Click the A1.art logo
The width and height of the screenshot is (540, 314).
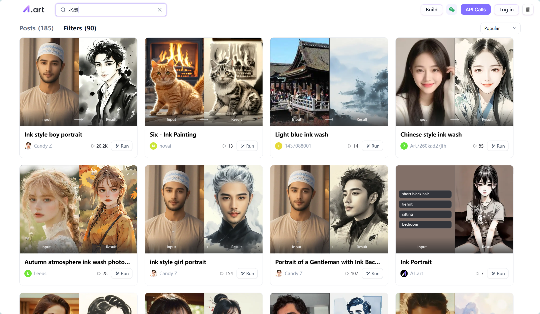(34, 10)
